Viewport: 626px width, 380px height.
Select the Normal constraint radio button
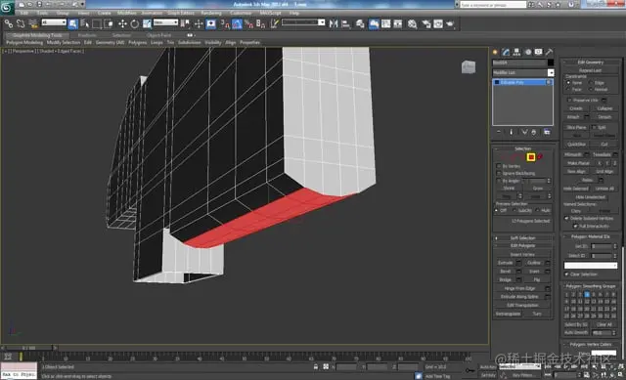(x=591, y=89)
